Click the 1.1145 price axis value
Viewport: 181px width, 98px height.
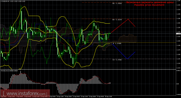(x=178, y=59)
